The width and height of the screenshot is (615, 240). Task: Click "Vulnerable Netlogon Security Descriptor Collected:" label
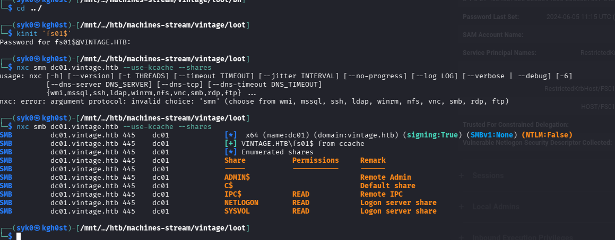[x=537, y=142]
